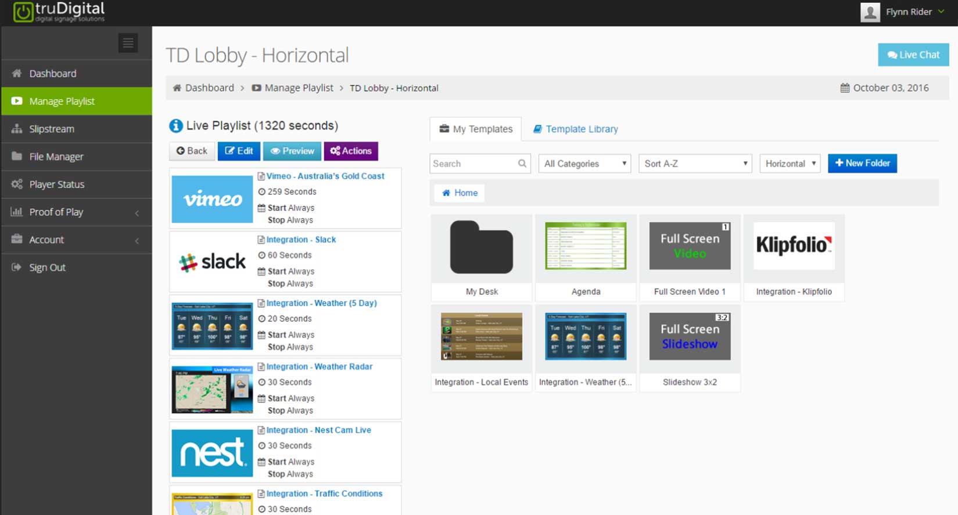Click the Account briefcase icon
The height and width of the screenshot is (515, 958).
point(16,239)
